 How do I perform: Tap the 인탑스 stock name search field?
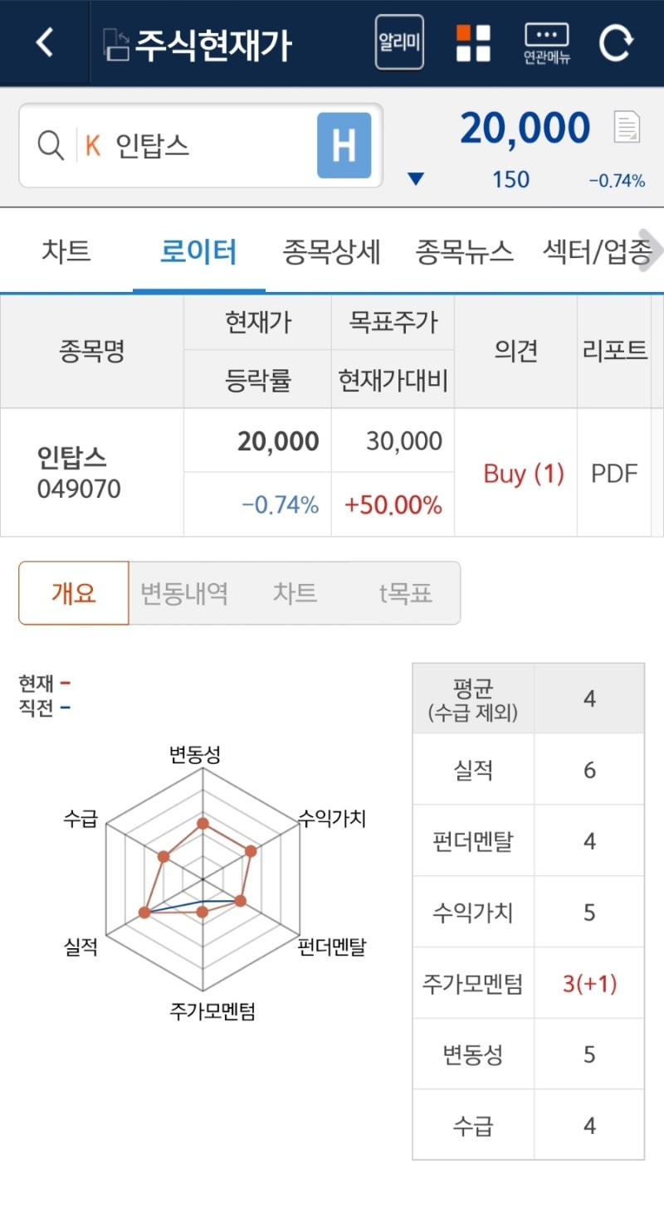pos(201,146)
